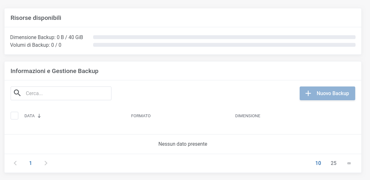Viewport: 370px width, 180px height.
Task: Show 10 rows per page
Action: coord(318,163)
